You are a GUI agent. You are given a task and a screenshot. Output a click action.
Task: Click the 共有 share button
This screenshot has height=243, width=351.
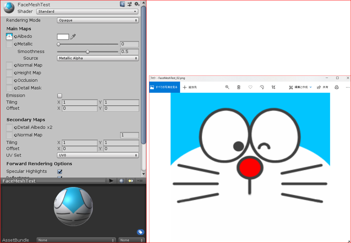click(322, 87)
